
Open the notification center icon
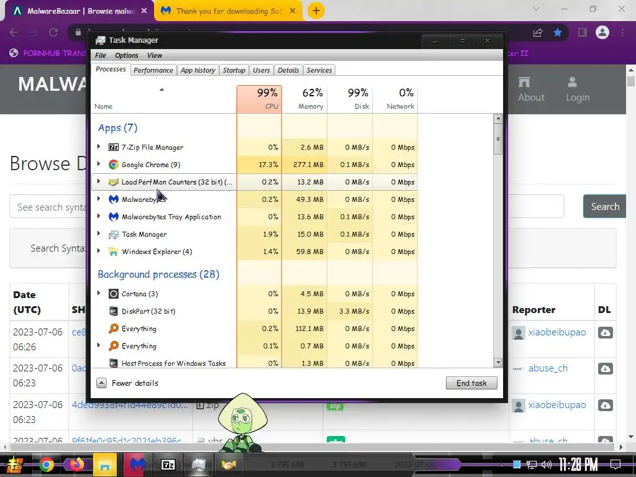pyautogui.click(x=616, y=465)
